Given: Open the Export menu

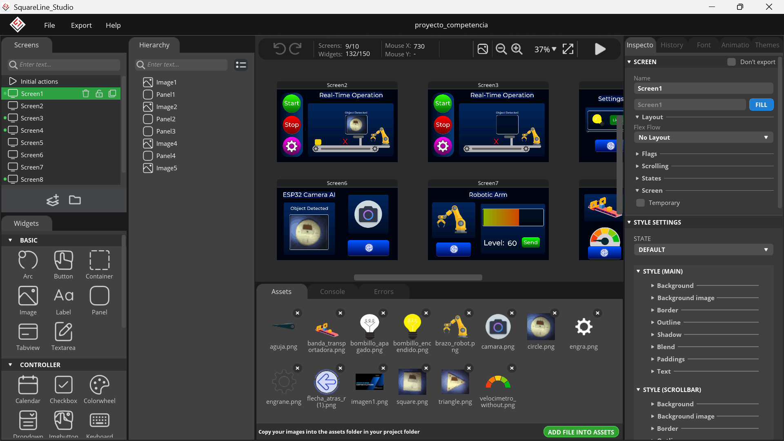Looking at the screenshot, I should [x=81, y=25].
